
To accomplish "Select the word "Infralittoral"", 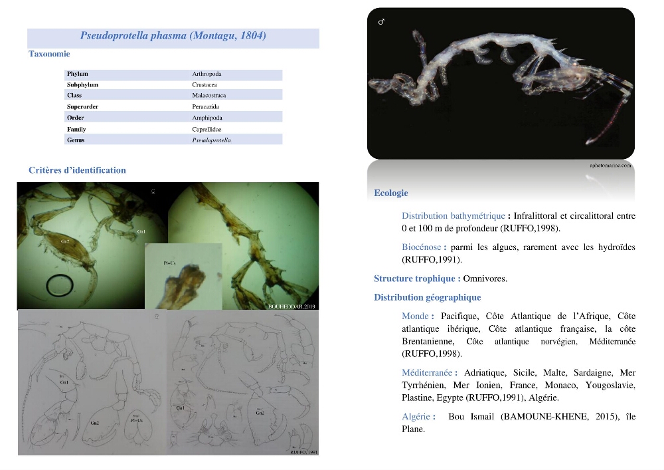I will pyautogui.click(x=536, y=215).
